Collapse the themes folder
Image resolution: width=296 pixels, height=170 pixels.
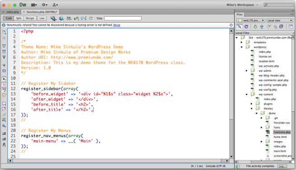point(252,109)
